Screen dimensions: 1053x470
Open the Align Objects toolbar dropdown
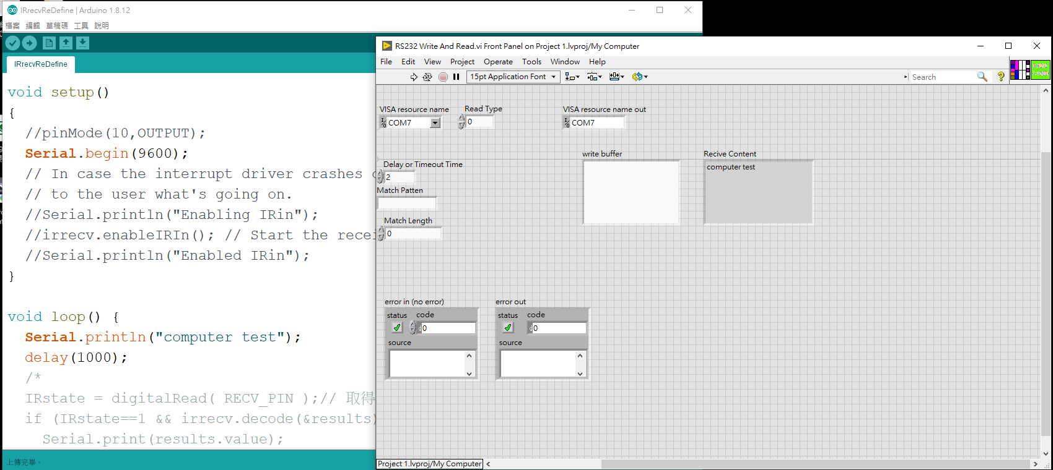pyautogui.click(x=572, y=77)
